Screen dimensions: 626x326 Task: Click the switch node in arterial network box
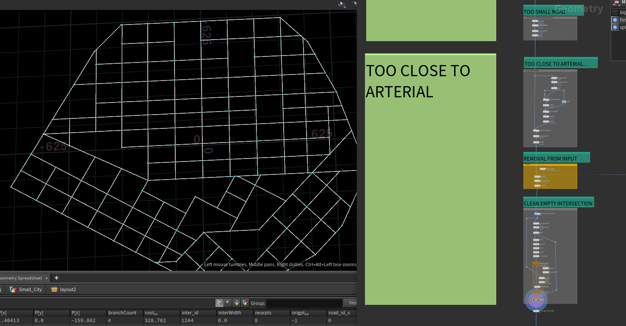tap(564, 102)
